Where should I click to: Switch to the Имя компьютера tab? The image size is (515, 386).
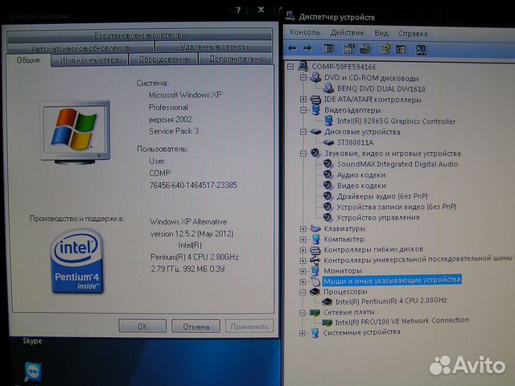coord(89,60)
